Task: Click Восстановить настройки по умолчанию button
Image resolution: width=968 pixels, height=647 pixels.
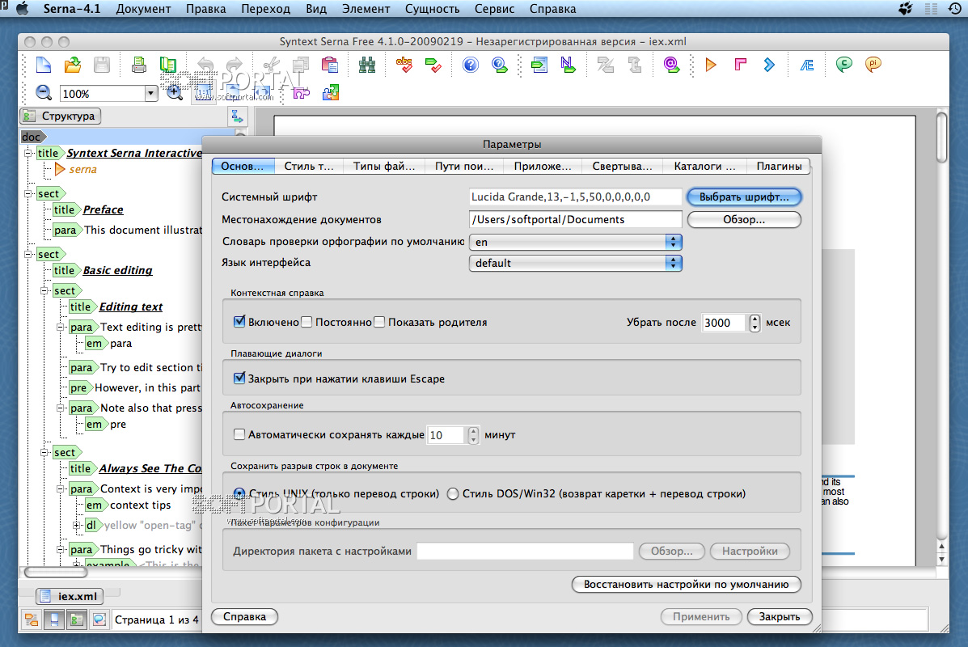Action: pyautogui.click(x=686, y=584)
